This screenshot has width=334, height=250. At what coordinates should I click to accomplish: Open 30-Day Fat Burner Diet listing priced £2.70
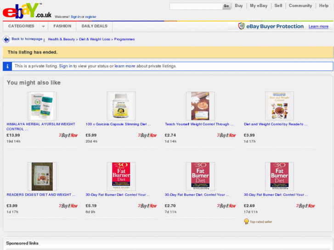197,195
